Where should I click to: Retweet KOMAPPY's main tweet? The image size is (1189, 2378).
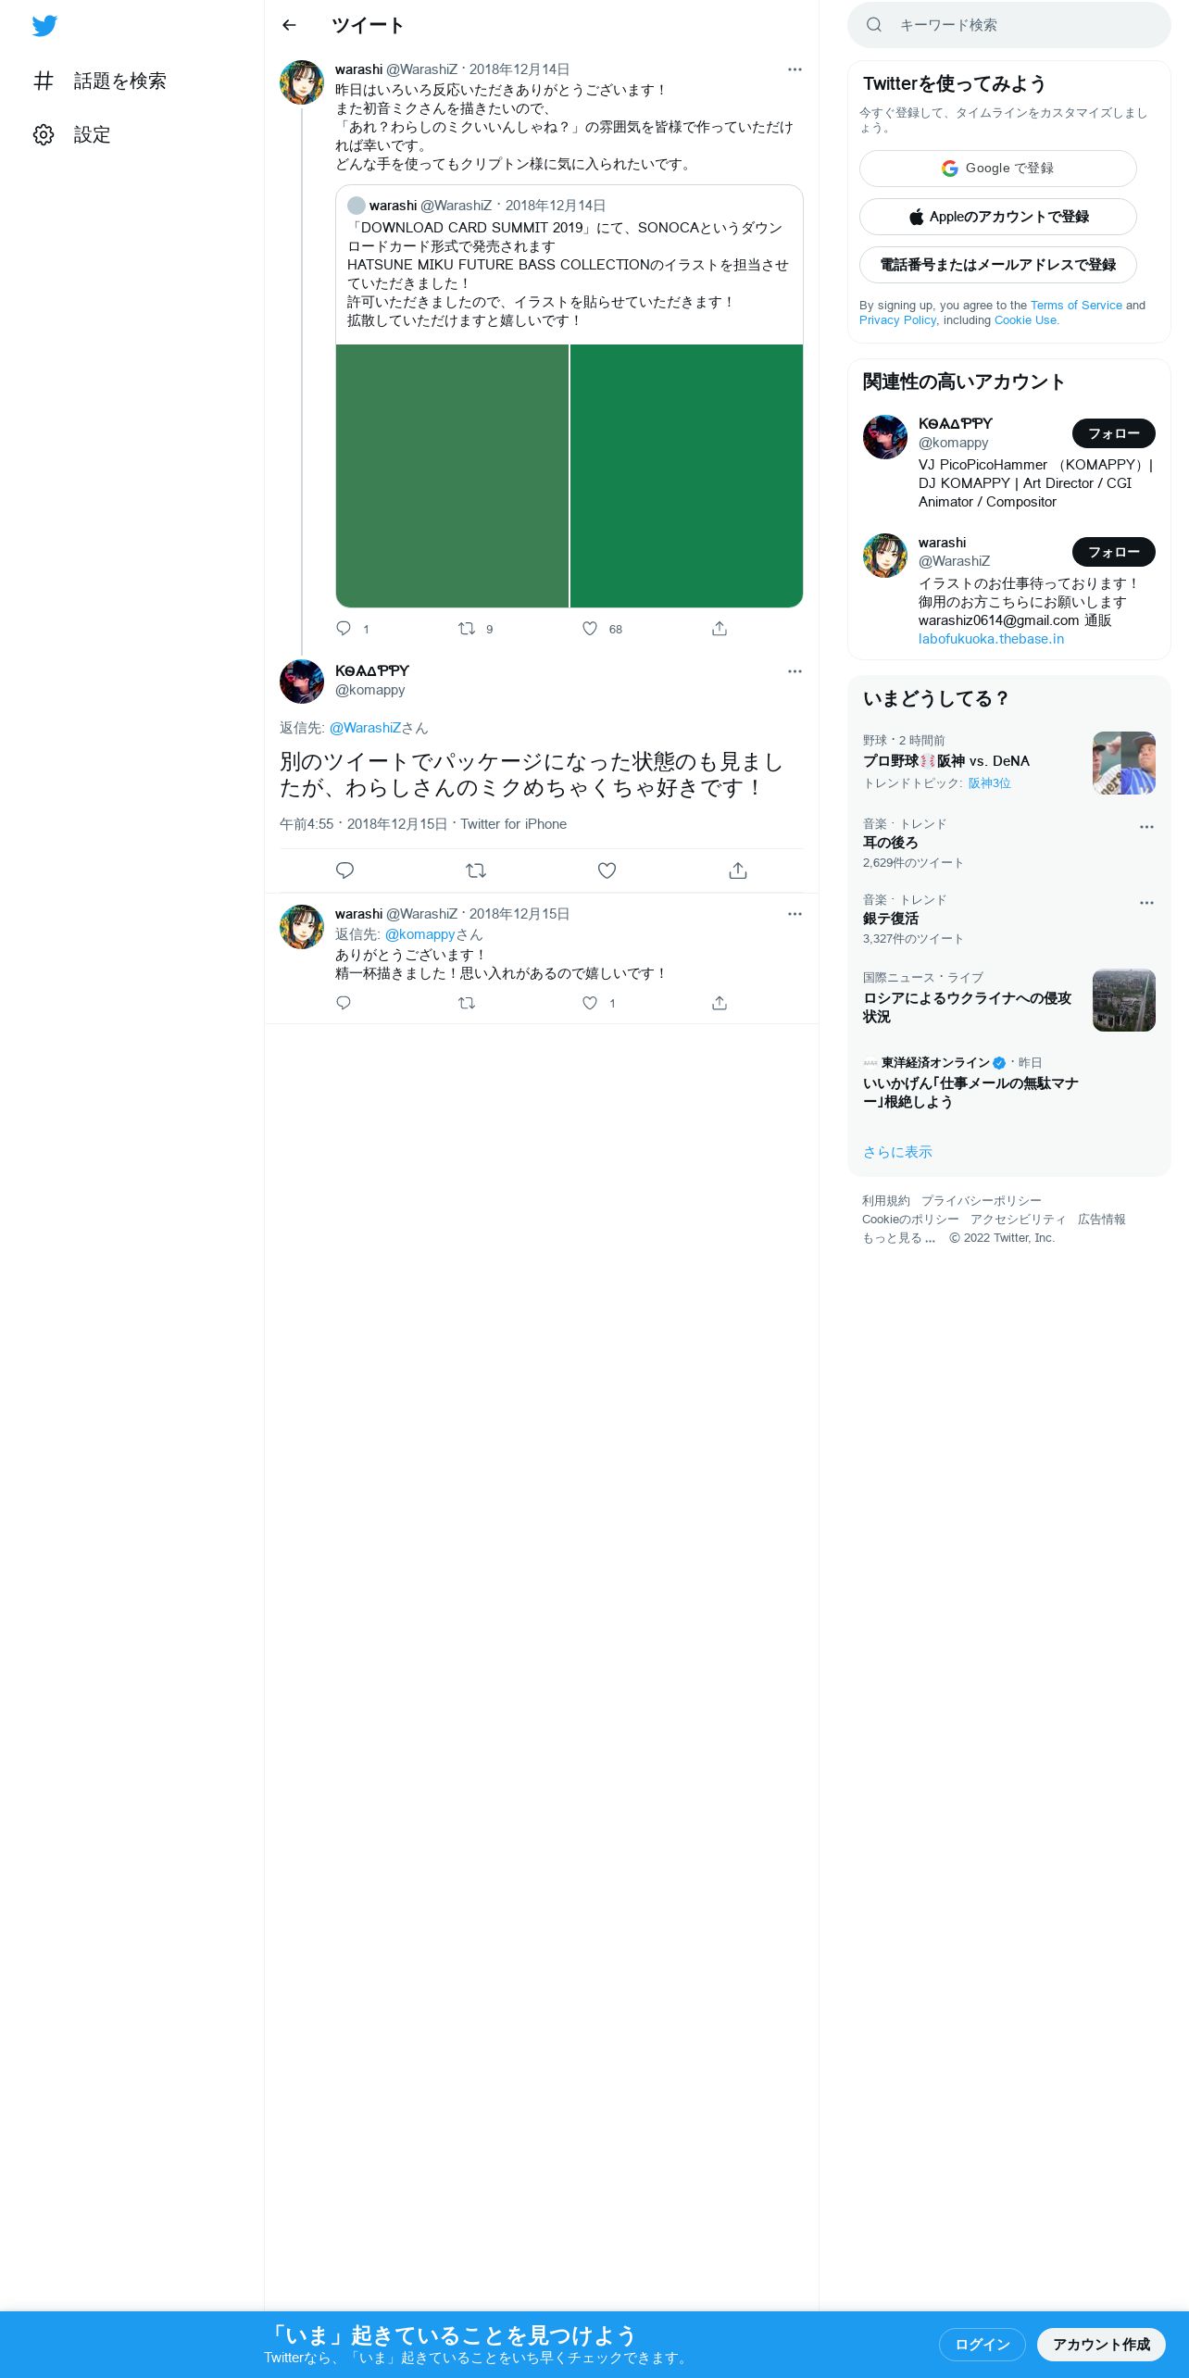pos(475,870)
